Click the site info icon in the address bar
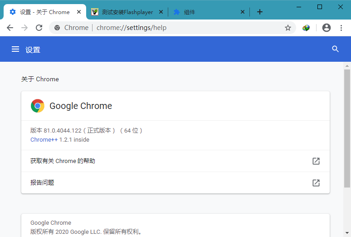Screen dimensions: 351x237 coord(57,28)
